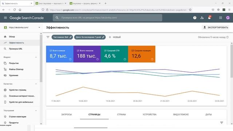This screenshot has height=131, width=233.
Task: Click the Export button
Action: point(216,28)
